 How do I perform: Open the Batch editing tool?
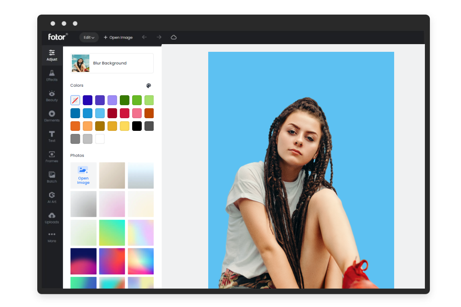pyautogui.click(x=52, y=177)
